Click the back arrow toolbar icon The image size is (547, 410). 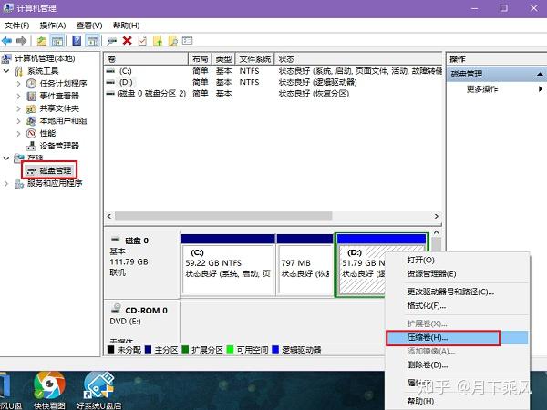point(6,41)
